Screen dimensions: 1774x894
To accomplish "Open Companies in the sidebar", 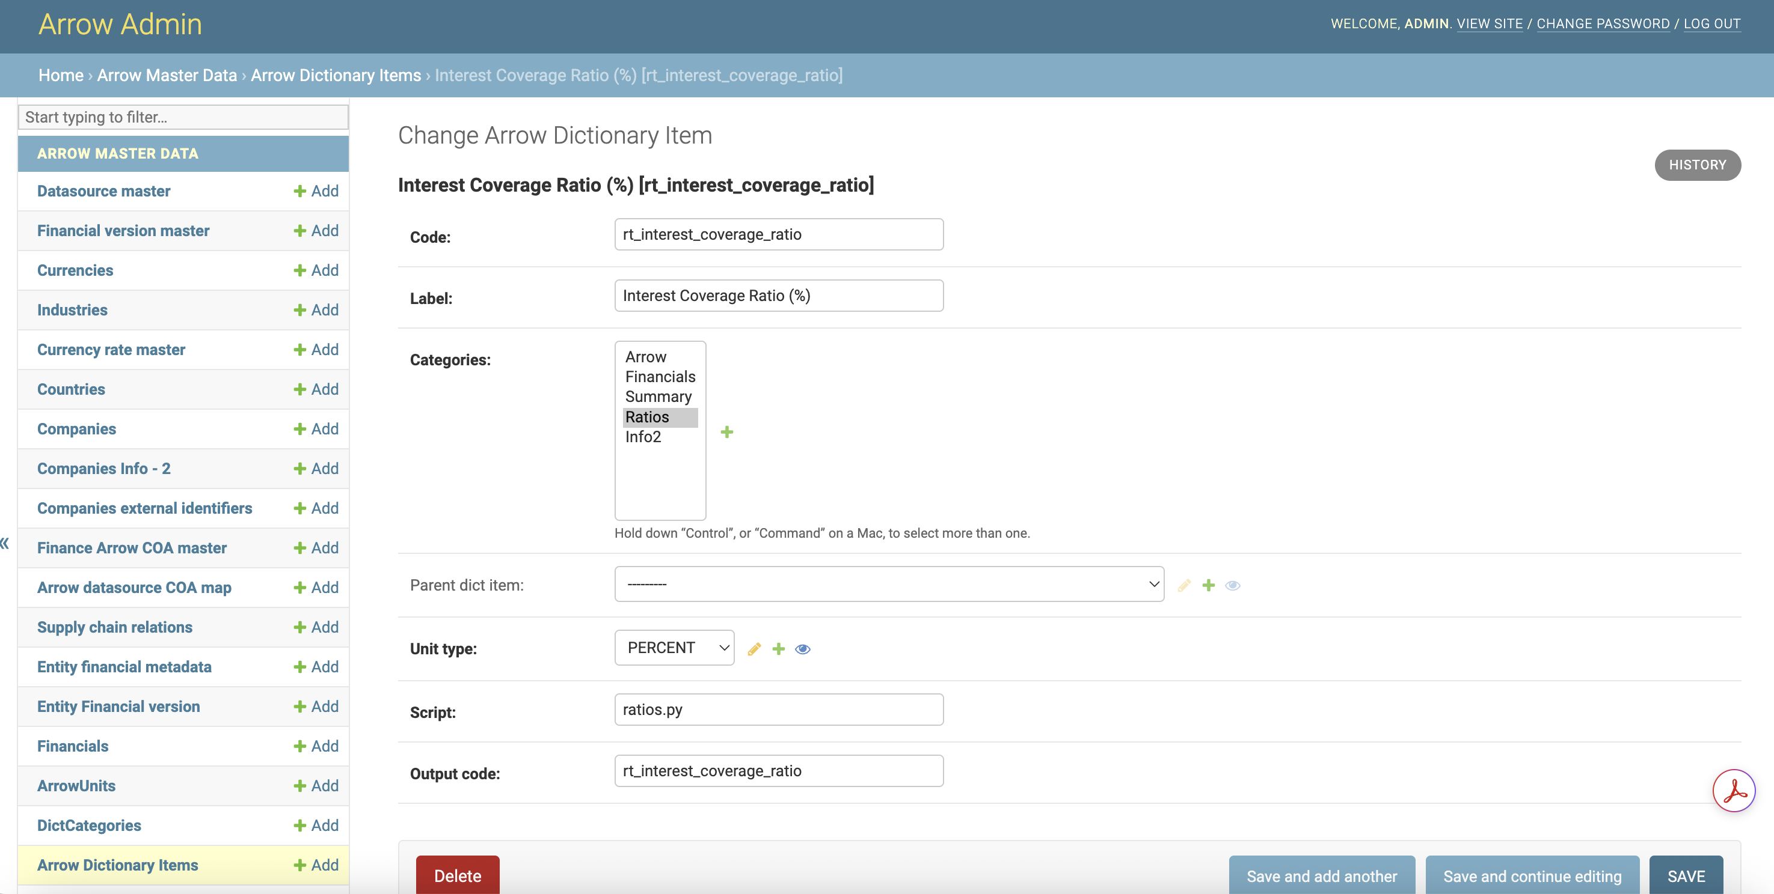I will pyautogui.click(x=76, y=430).
